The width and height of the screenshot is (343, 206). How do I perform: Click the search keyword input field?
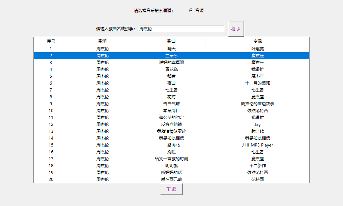[x=181, y=28]
